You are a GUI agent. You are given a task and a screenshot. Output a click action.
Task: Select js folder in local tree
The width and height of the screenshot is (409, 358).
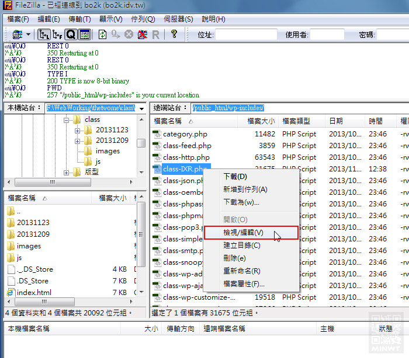point(98,162)
